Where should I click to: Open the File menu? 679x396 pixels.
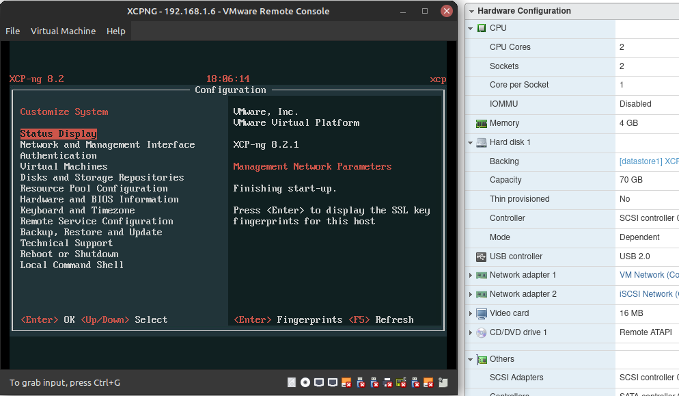[x=12, y=31]
